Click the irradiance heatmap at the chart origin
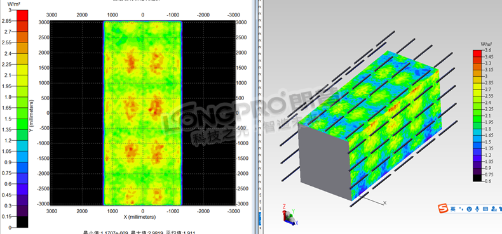The height and width of the screenshot is (234, 502). [x=143, y=113]
